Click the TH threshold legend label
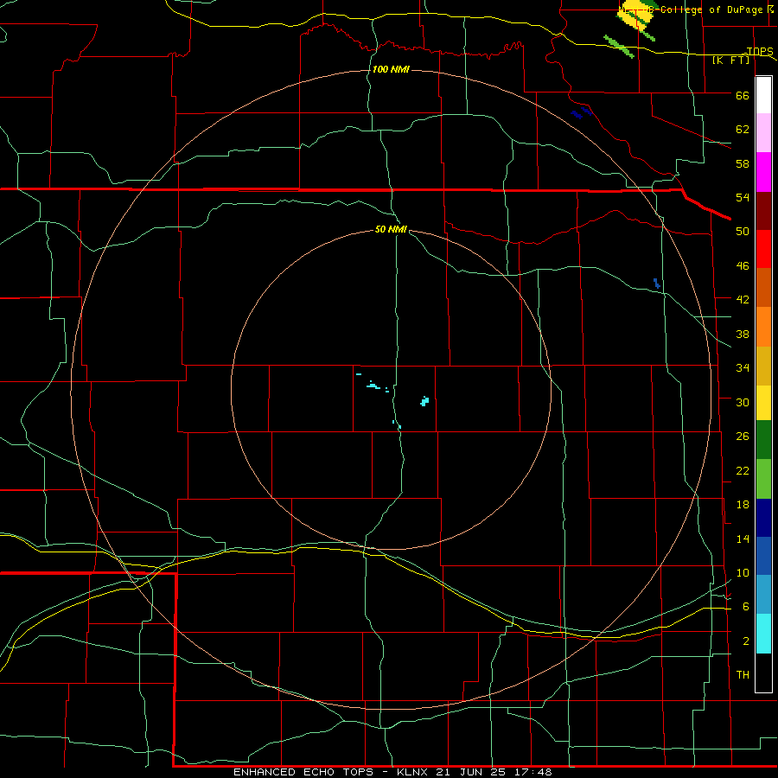 pyautogui.click(x=743, y=675)
